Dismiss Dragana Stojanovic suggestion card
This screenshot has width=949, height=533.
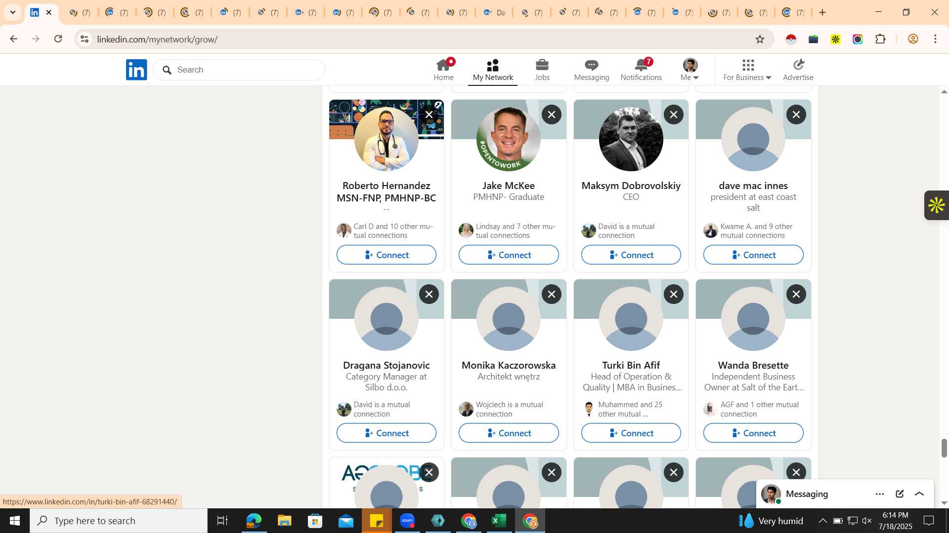429,294
